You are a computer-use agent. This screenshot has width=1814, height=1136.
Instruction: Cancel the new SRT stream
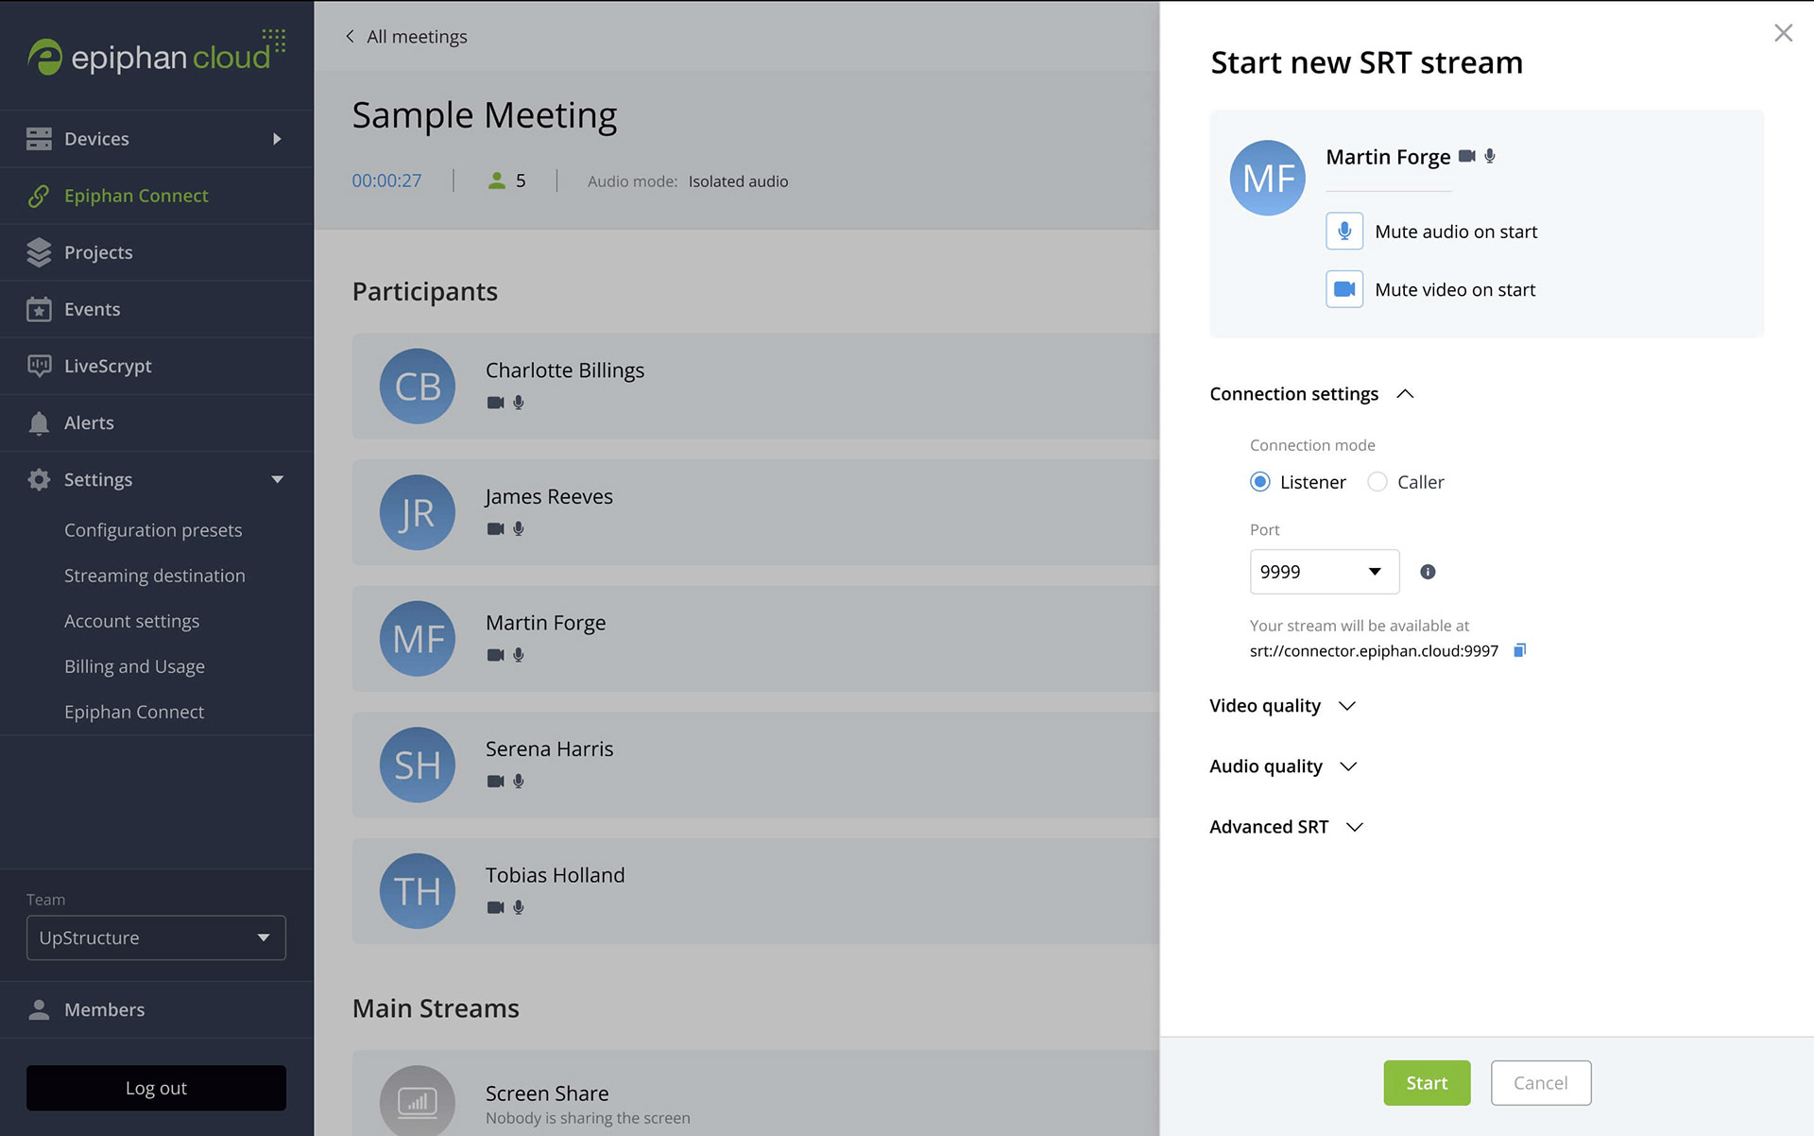[x=1541, y=1083]
